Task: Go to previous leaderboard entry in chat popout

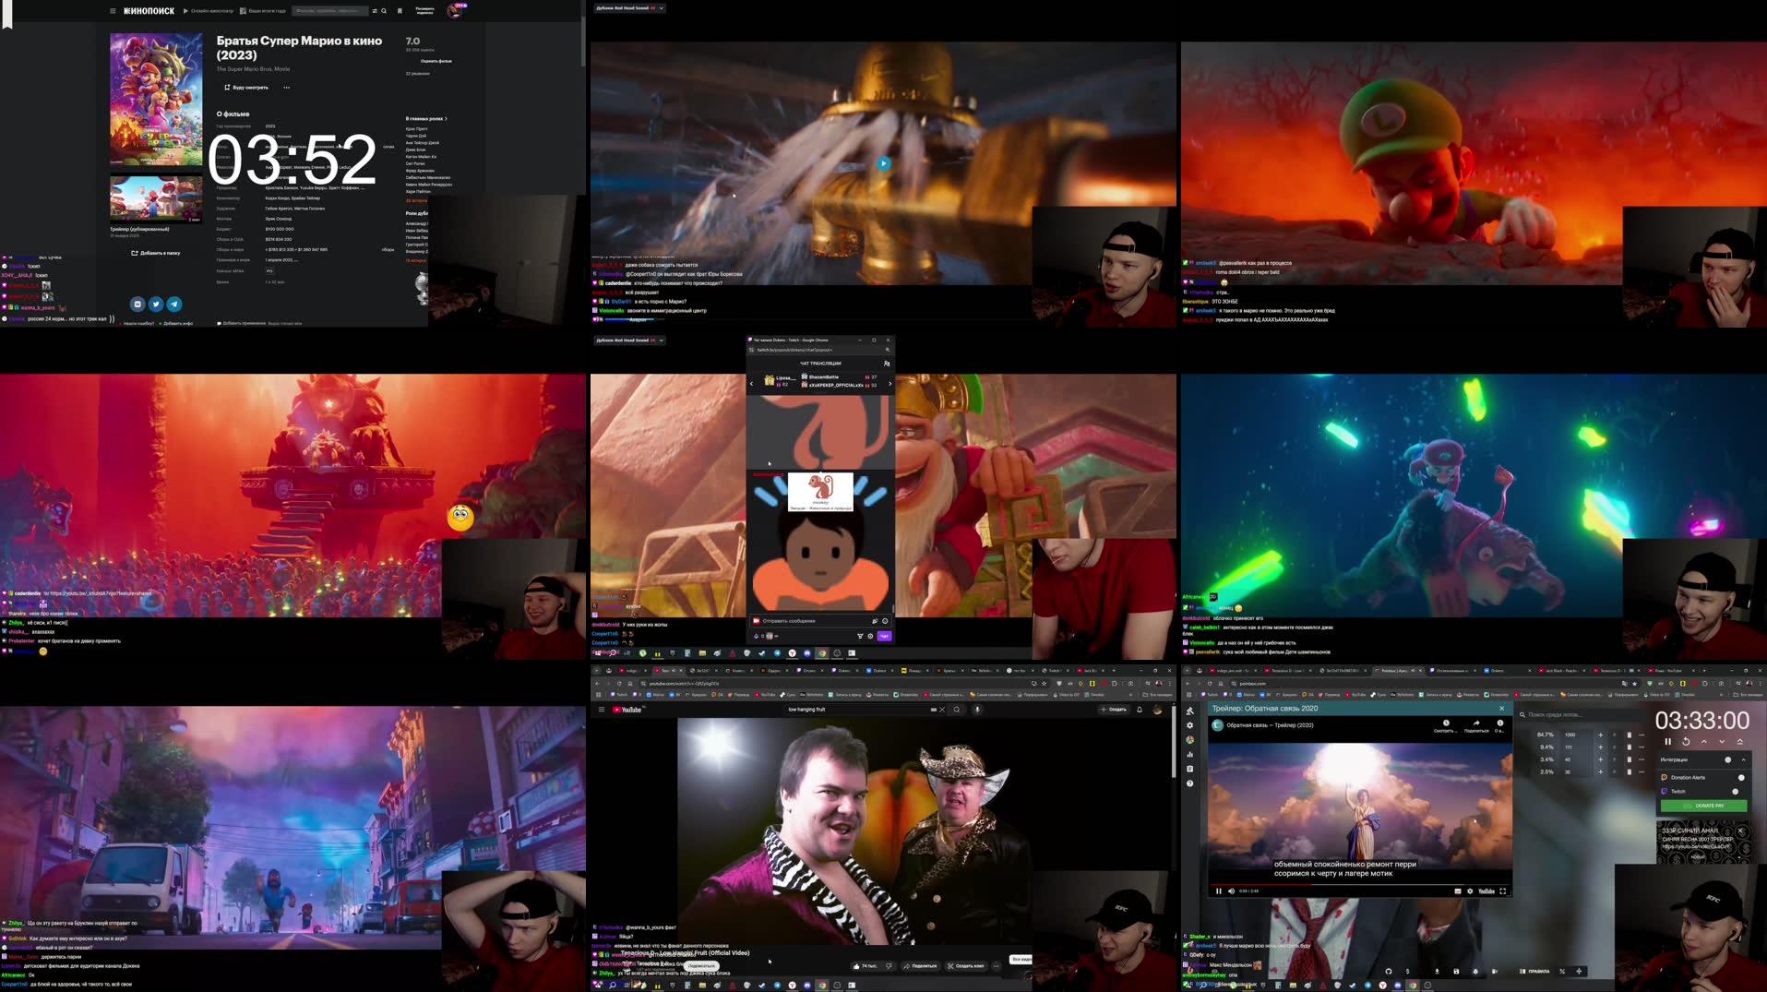Action: (751, 383)
